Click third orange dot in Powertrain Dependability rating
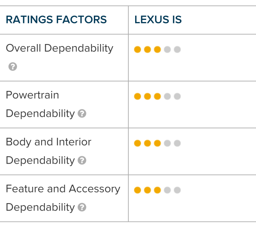This screenshot has width=256, height=228. (x=158, y=96)
